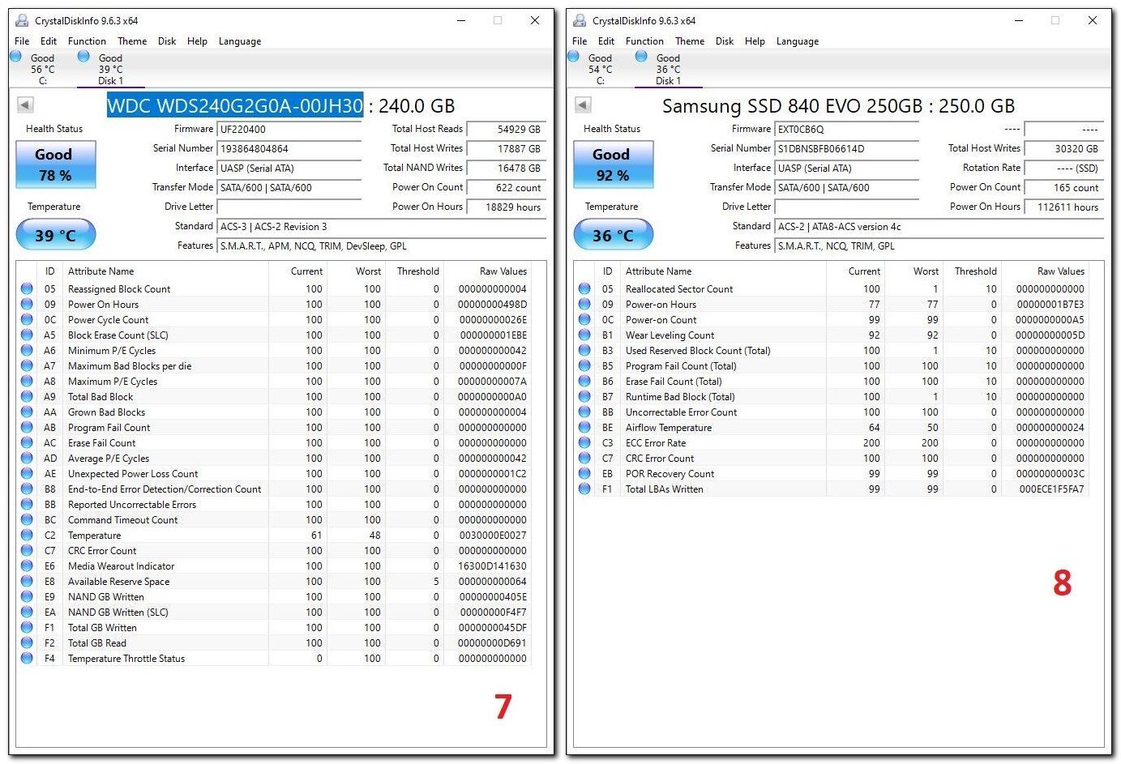Click Raw Values column header in WDC window

(503, 271)
